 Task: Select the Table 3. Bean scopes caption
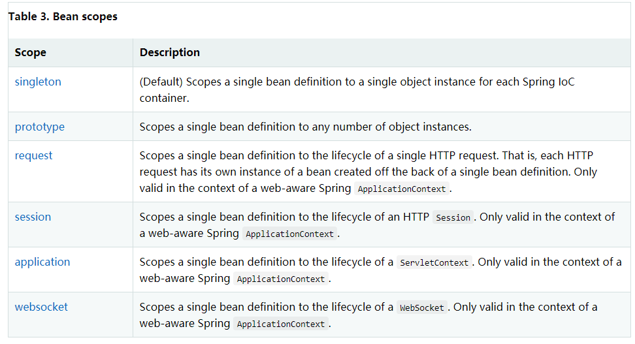pos(63,16)
